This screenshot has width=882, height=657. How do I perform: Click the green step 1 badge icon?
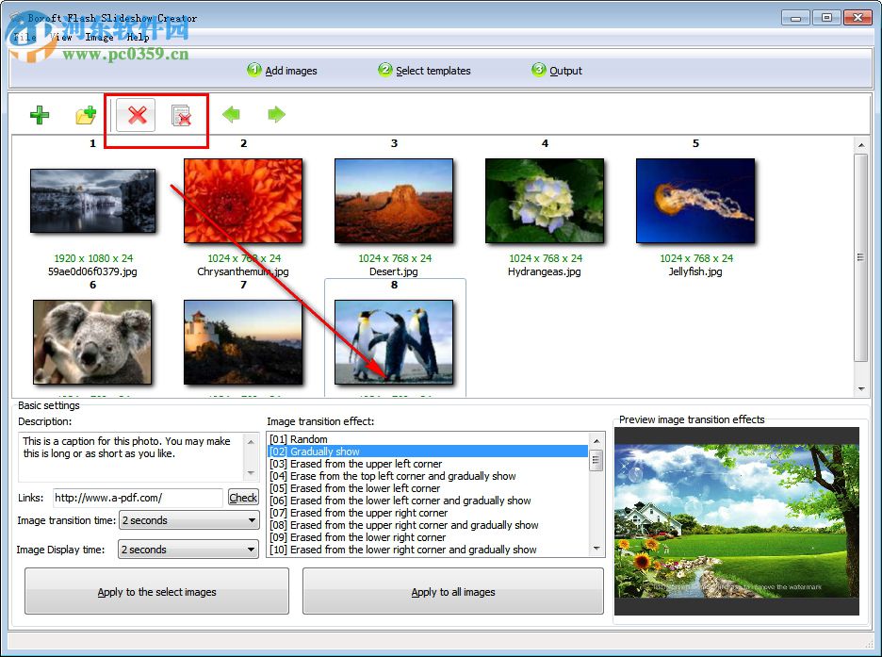click(x=253, y=69)
